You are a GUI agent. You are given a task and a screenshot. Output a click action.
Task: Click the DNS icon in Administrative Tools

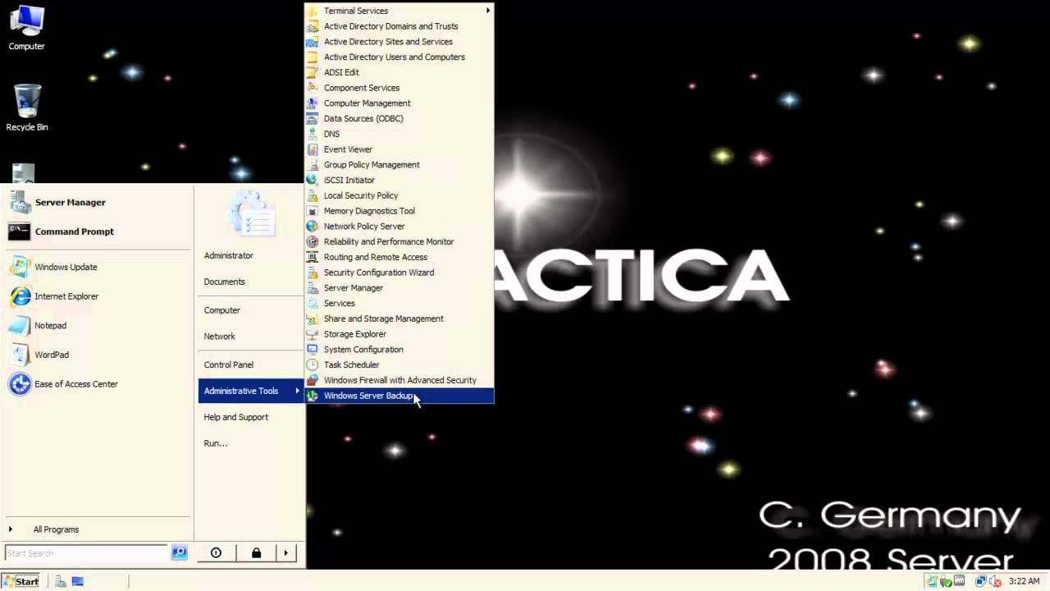[312, 134]
